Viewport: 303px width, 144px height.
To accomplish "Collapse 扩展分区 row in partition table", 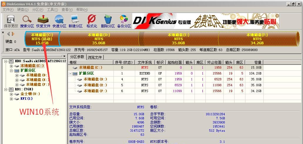I will 70,74.
